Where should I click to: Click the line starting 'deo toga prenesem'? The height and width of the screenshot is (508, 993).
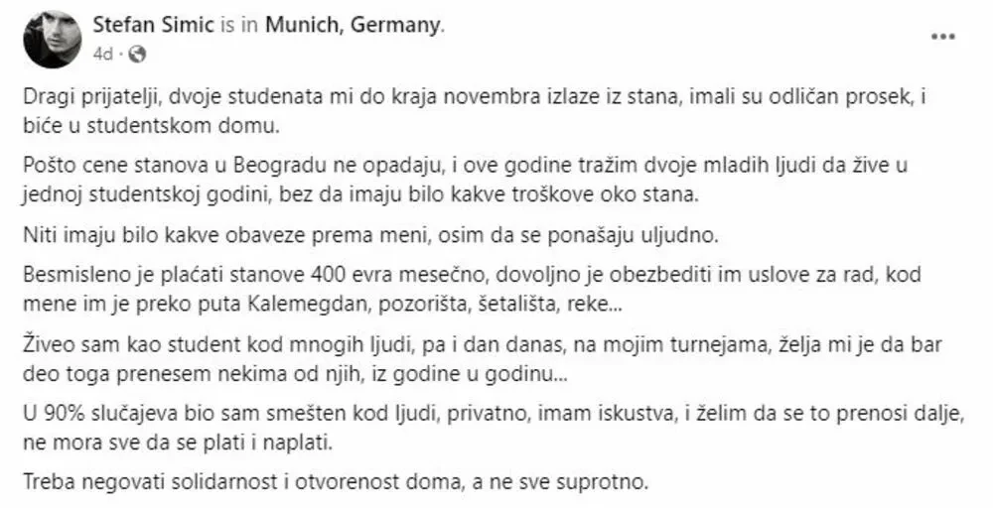point(296,373)
